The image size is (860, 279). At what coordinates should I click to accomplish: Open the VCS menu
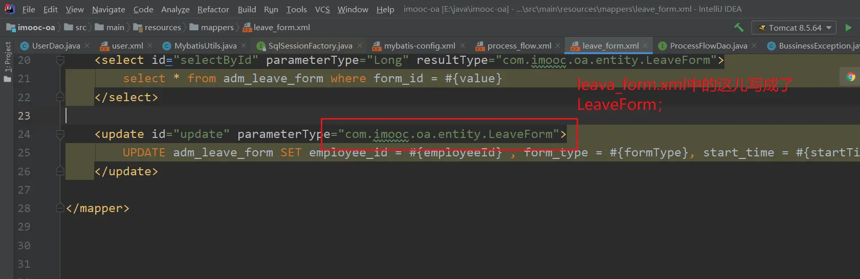[x=322, y=9]
